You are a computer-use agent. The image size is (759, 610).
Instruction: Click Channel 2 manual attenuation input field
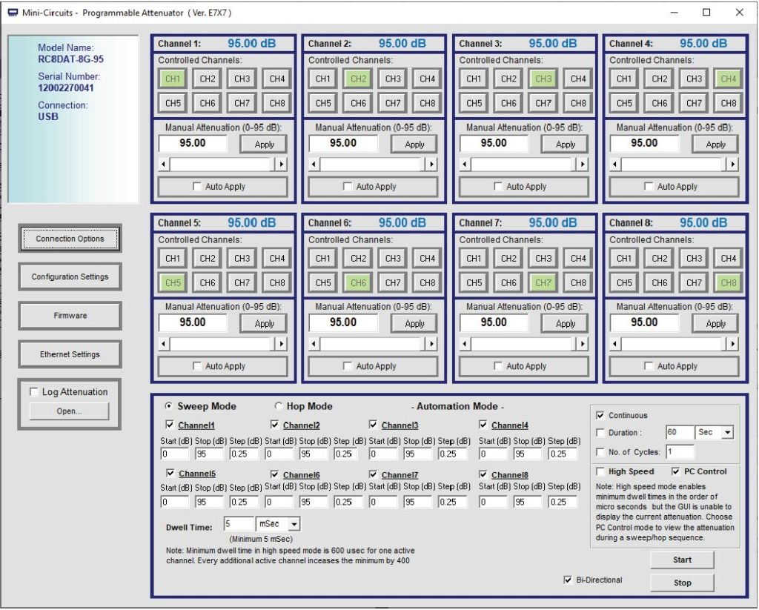(x=343, y=143)
